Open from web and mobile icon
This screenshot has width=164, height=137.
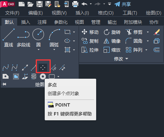coord(57,4)
